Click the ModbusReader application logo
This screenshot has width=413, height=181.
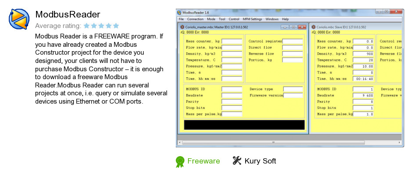19,19
